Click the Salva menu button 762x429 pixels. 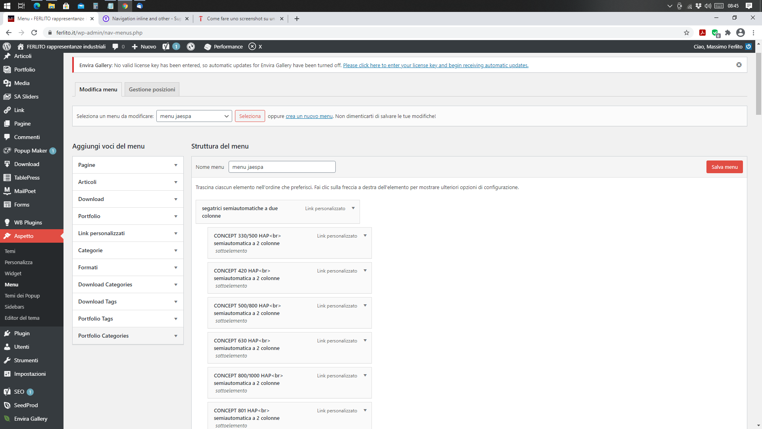tap(724, 167)
